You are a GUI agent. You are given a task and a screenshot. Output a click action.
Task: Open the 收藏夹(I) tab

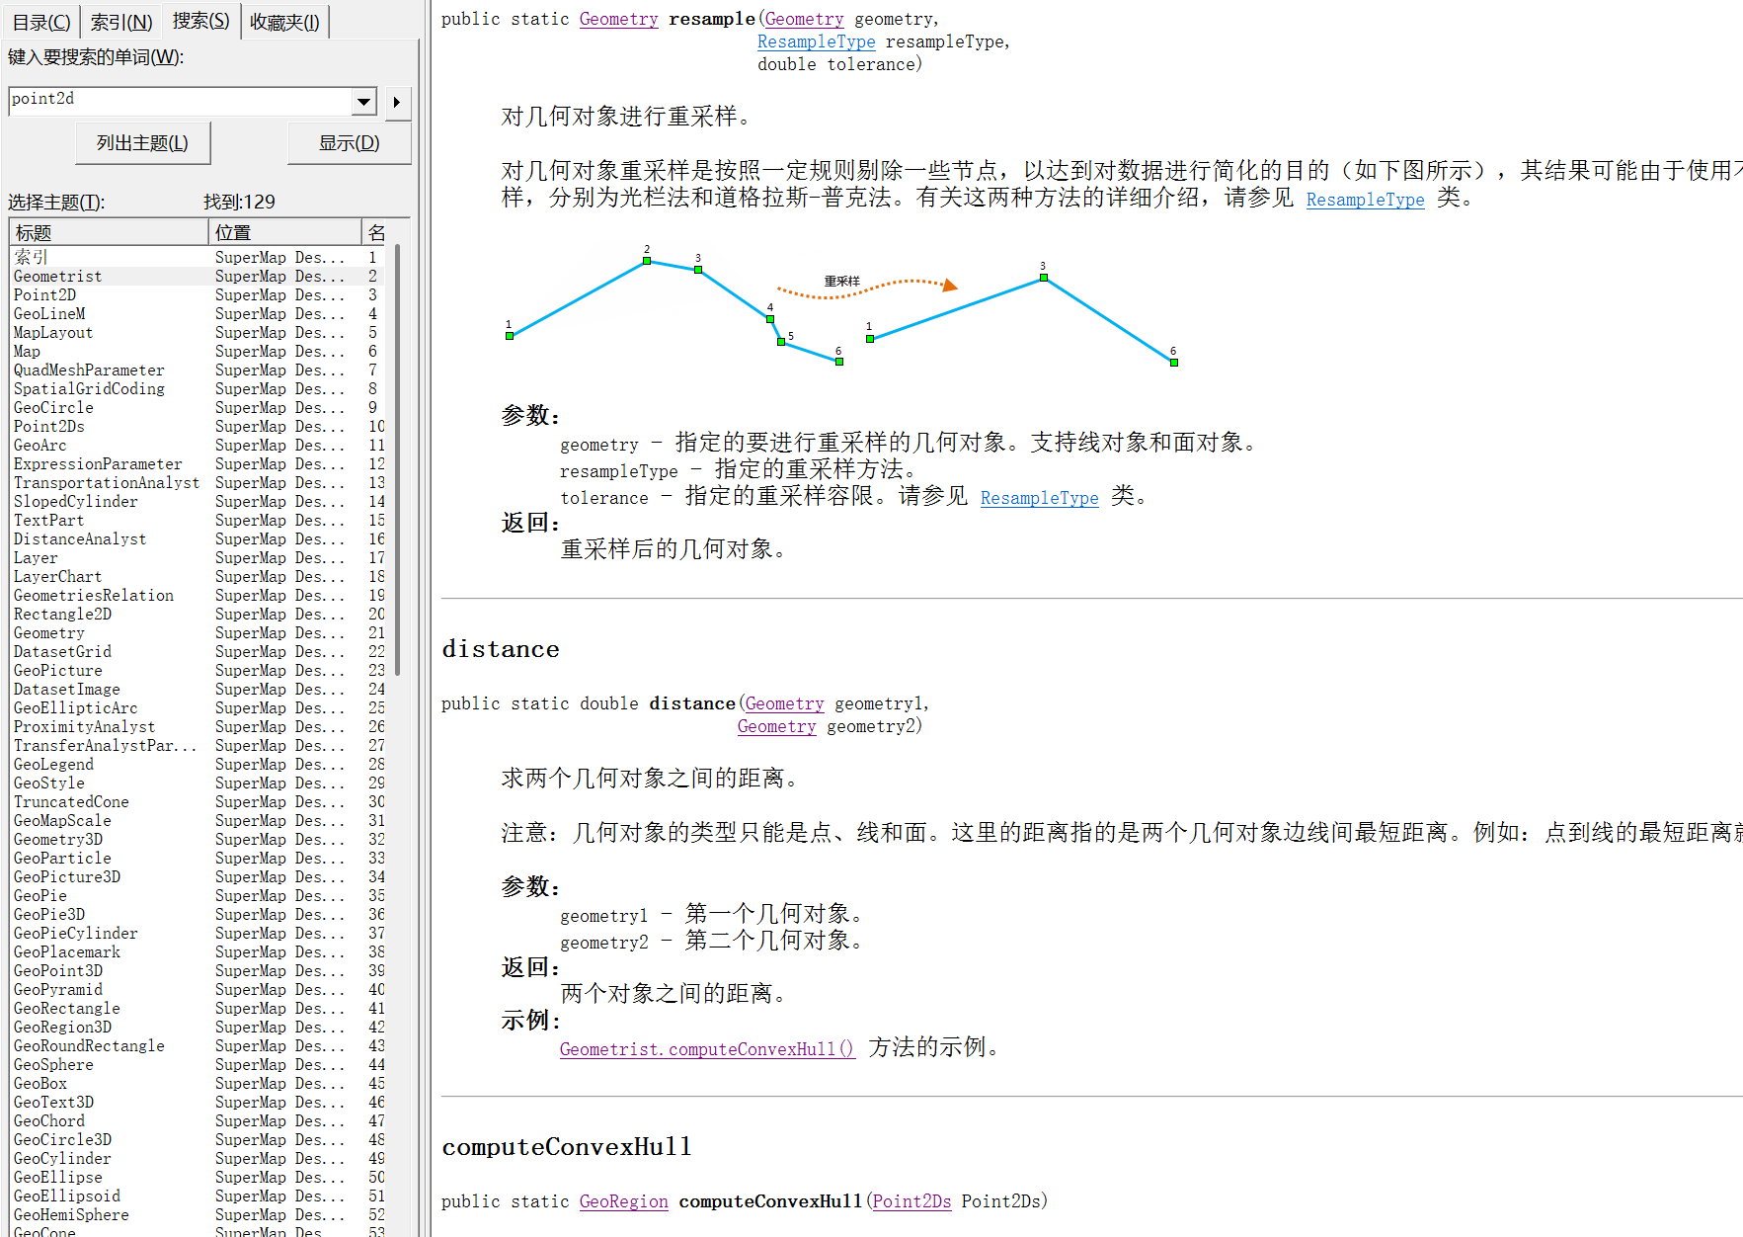tap(284, 22)
